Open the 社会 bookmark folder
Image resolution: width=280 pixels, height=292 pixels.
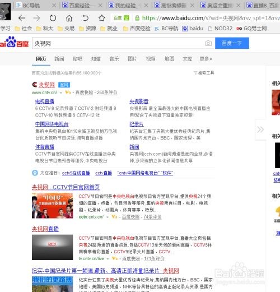tap(24, 29)
